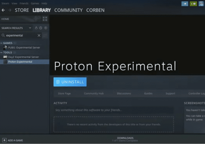The width and height of the screenshot is (205, 144).
Task: Go to the Library section
Action: pyautogui.click(x=42, y=10)
